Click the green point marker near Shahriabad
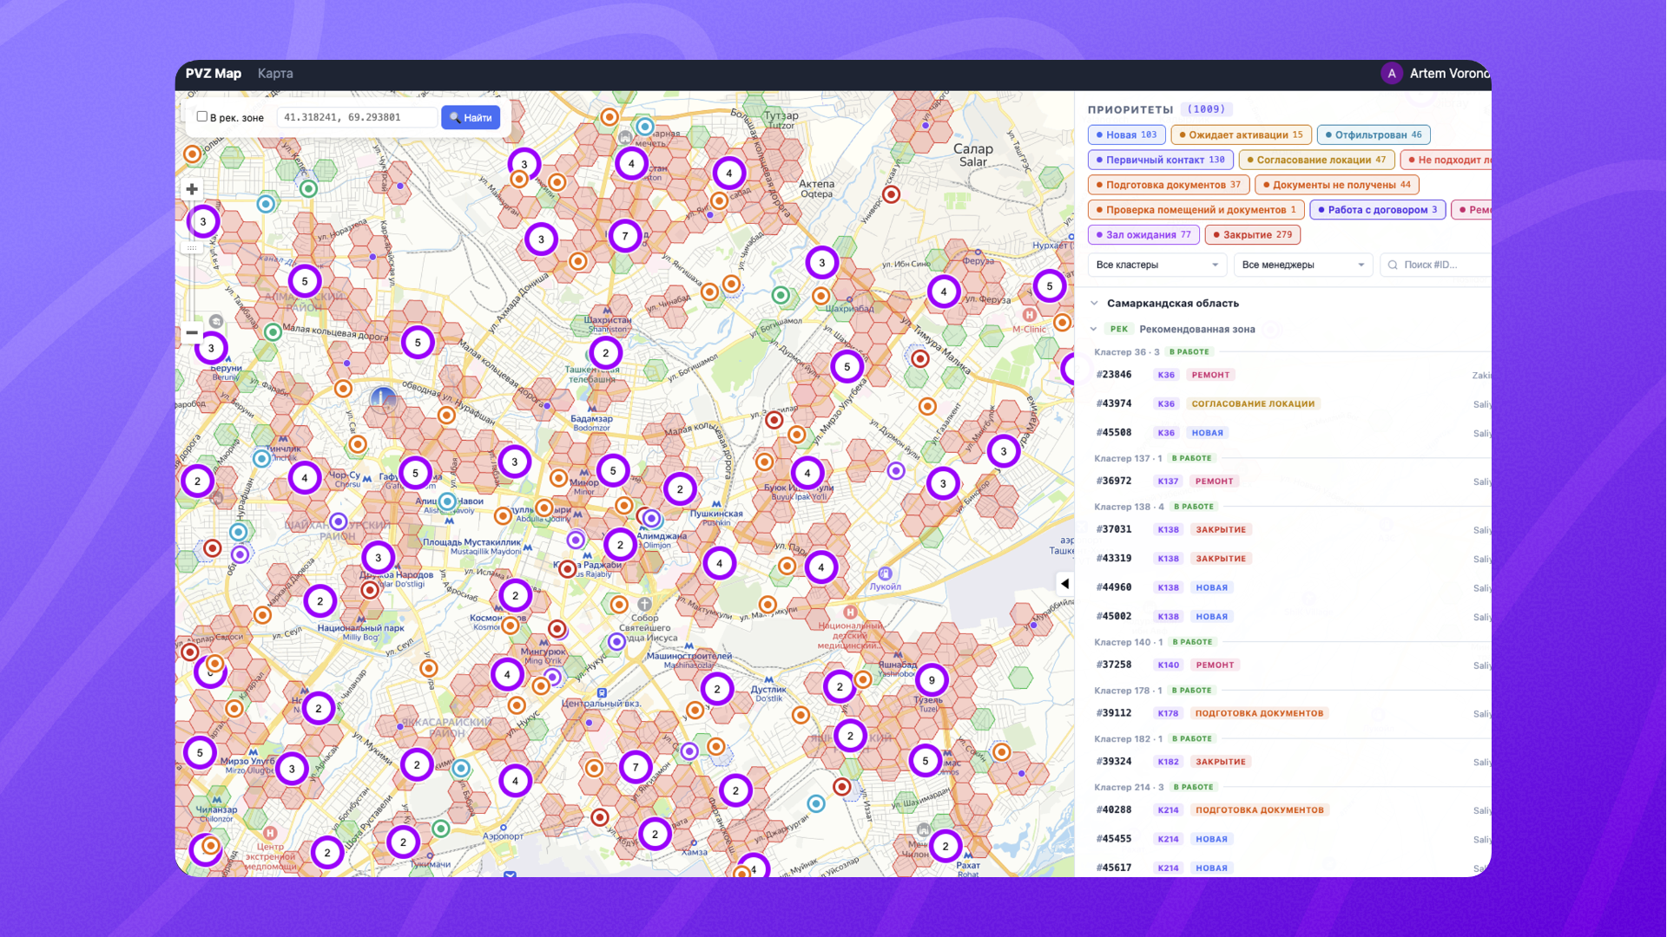The width and height of the screenshot is (1667, 937). (781, 295)
